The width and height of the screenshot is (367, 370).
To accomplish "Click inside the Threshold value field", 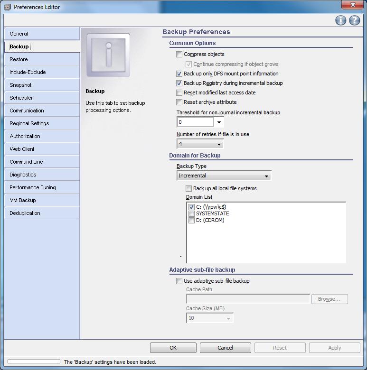I will click(x=195, y=122).
